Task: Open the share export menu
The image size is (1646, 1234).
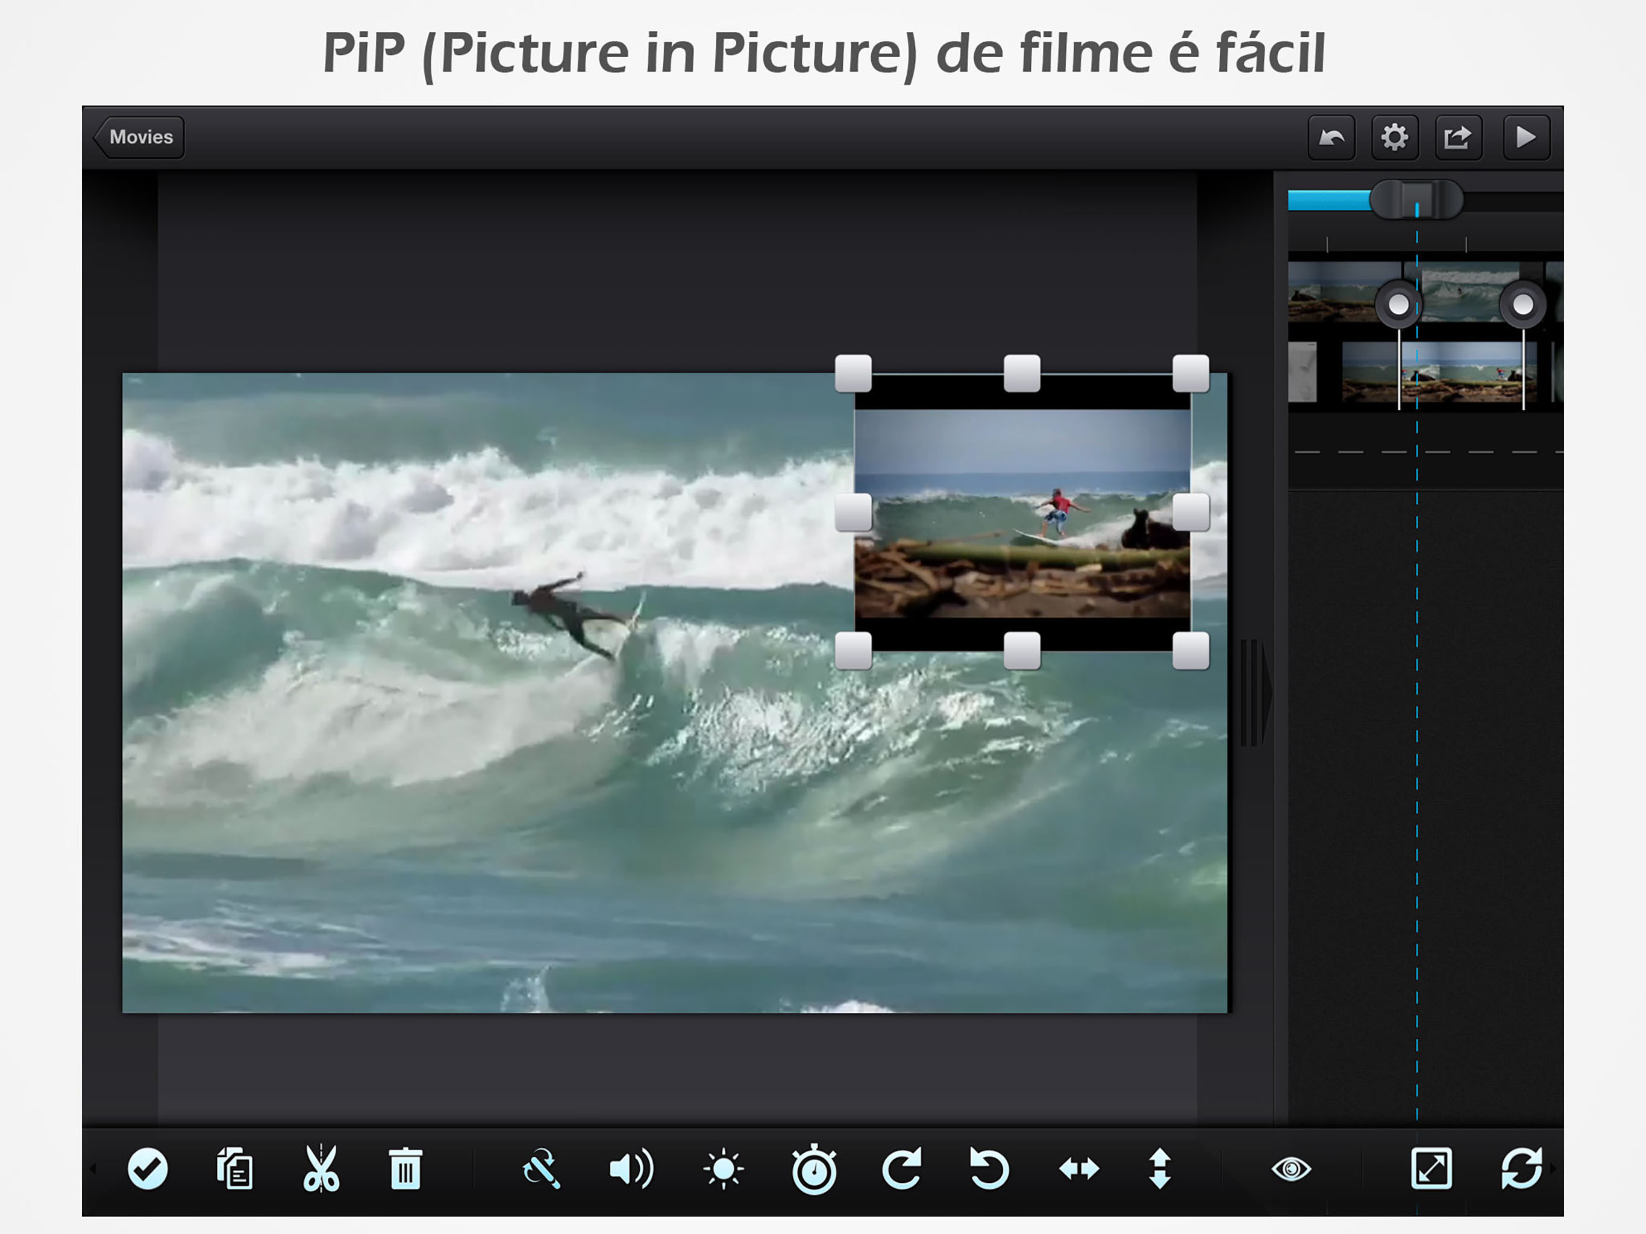Action: (1458, 138)
